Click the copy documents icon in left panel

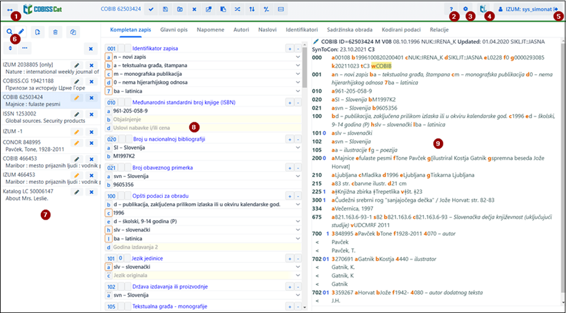(73, 32)
